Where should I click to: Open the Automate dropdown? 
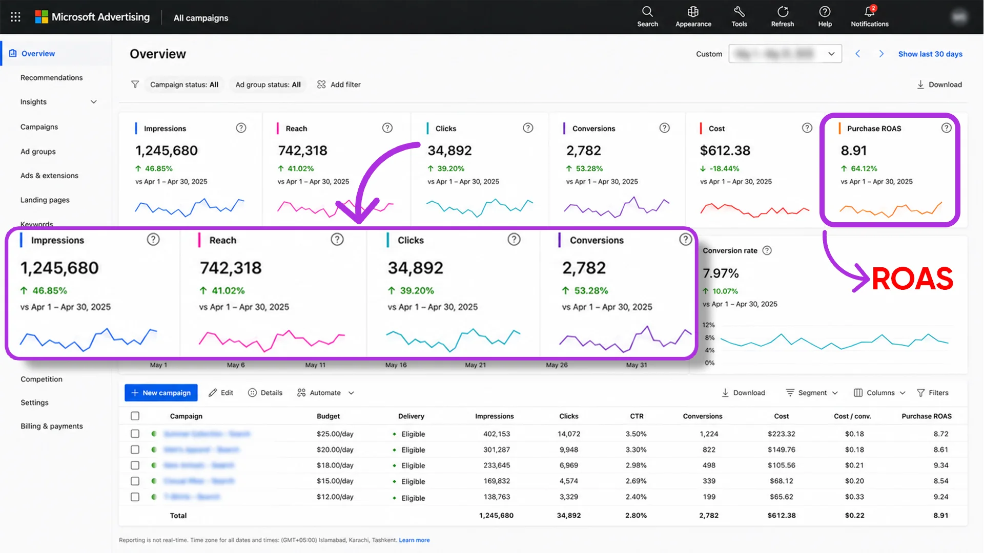[x=326, y=393]
